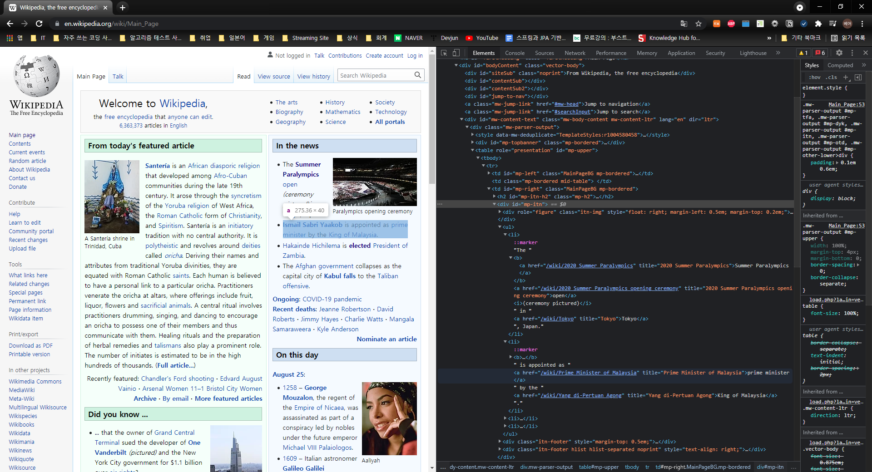The width and height of the screenshot is (872, 472).
Task: Add a new style rule with the plus icon
Action: pyautogui.click(x=846, y=77)
